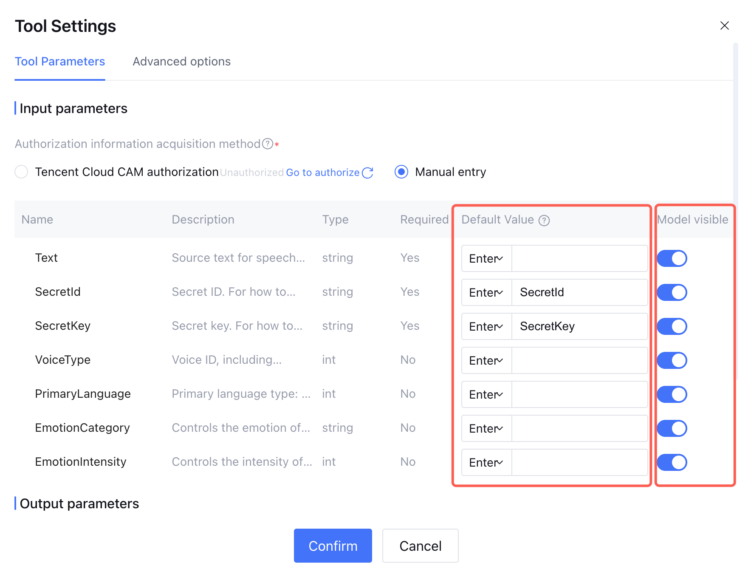Disable Model visible for SecretKey
The width and height of the screenshot is (751, 572).
(672, 326)
